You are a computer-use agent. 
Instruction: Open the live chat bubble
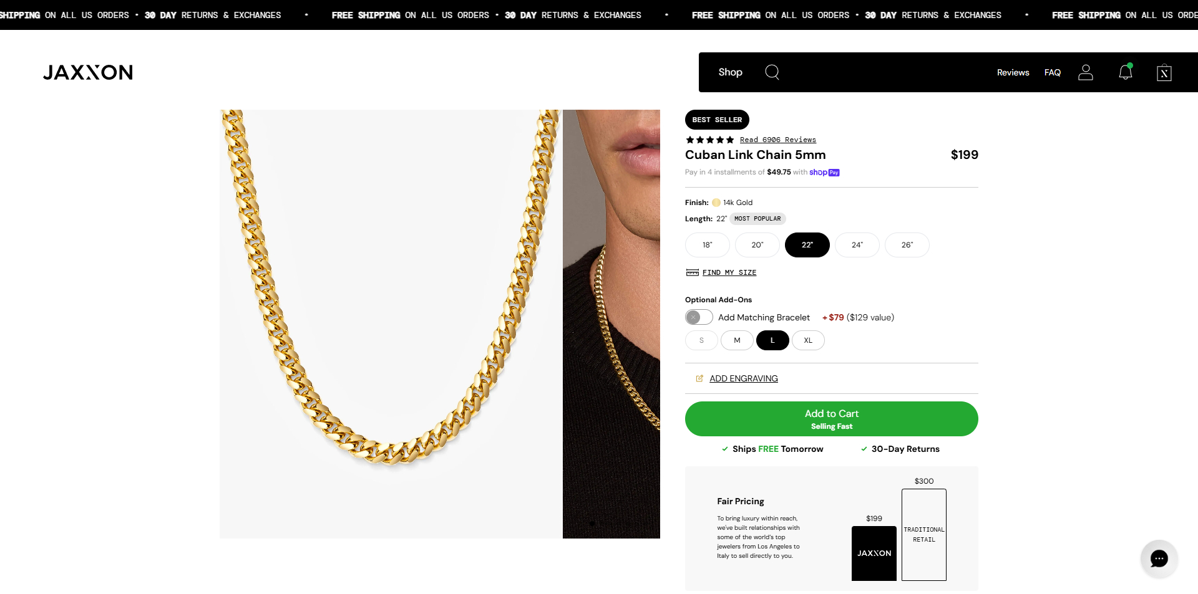pyautogui.click(x=1159, y=558)
